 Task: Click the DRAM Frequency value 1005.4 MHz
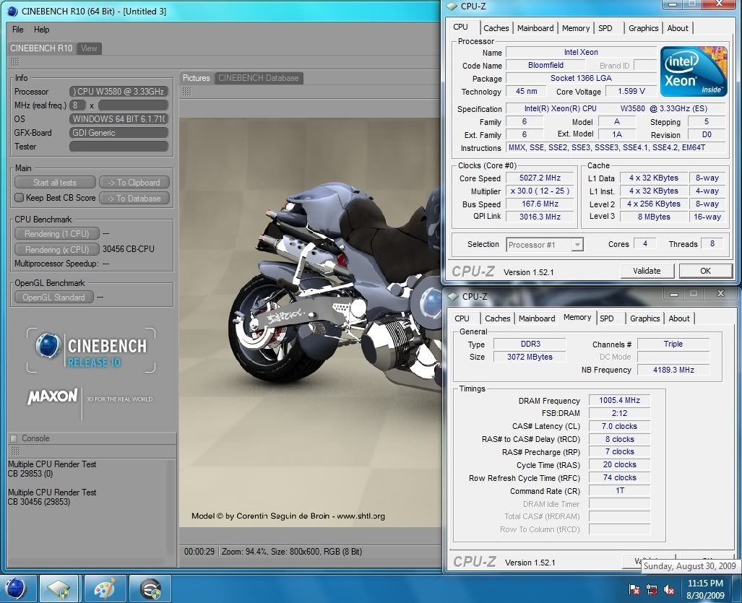point(619,400)
